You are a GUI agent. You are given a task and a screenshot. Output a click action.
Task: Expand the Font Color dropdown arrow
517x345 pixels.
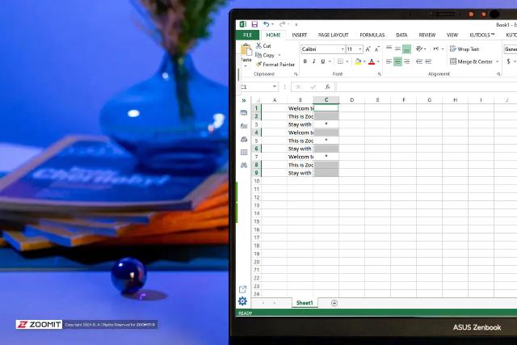(x=378, y=61)
